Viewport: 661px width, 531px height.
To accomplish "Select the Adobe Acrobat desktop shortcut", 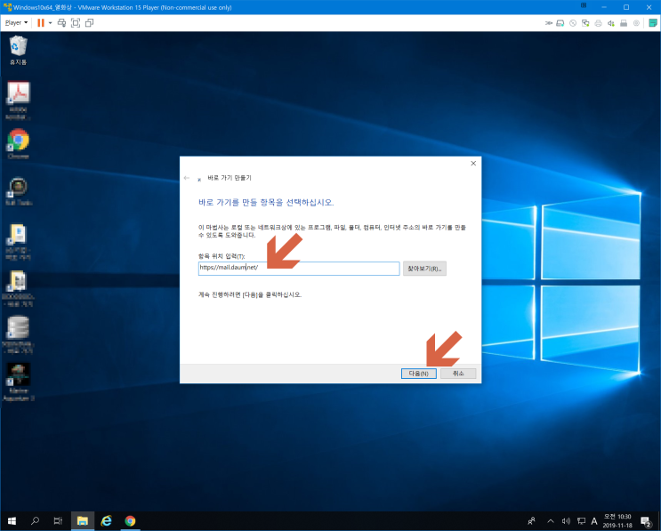I will pyautogui.click(x=18, y=101).
